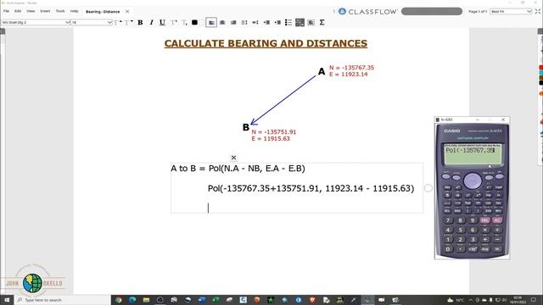Open the notifications center icon
The width and height of the screenshot is (543, 305).
534,300
